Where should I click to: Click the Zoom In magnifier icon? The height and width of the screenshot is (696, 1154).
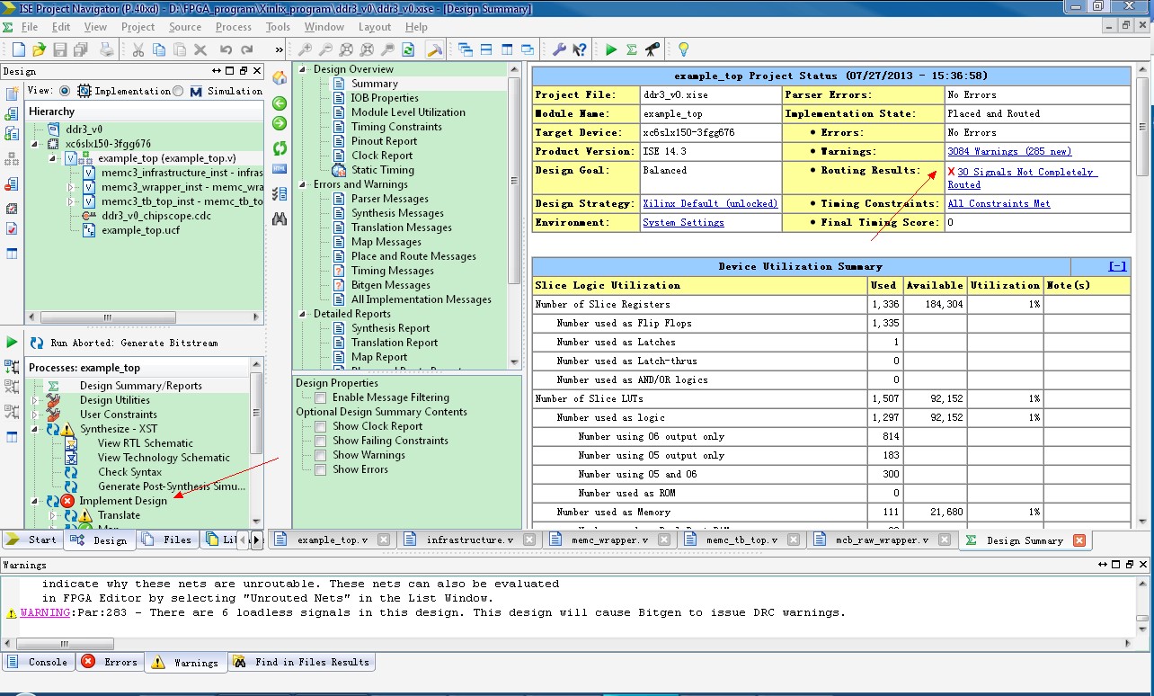[x=306, y=49]
